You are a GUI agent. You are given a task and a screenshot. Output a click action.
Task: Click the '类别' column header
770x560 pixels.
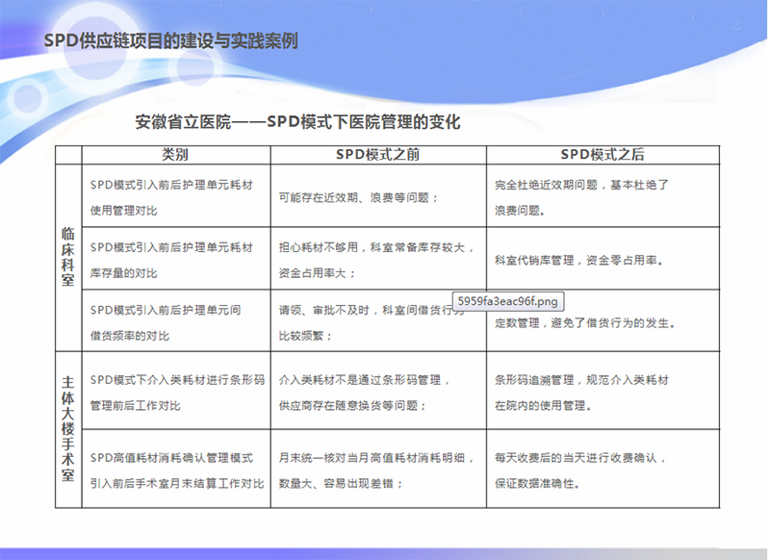tap(175, 155)
